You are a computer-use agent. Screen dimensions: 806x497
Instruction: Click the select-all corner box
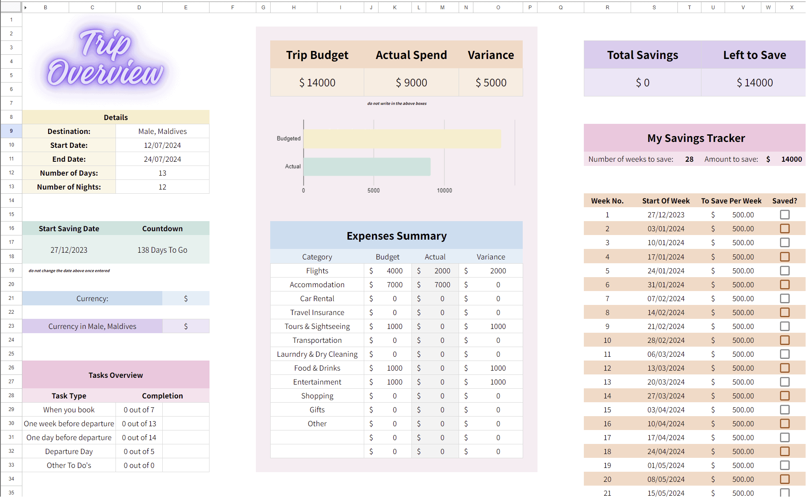point(11,7)
